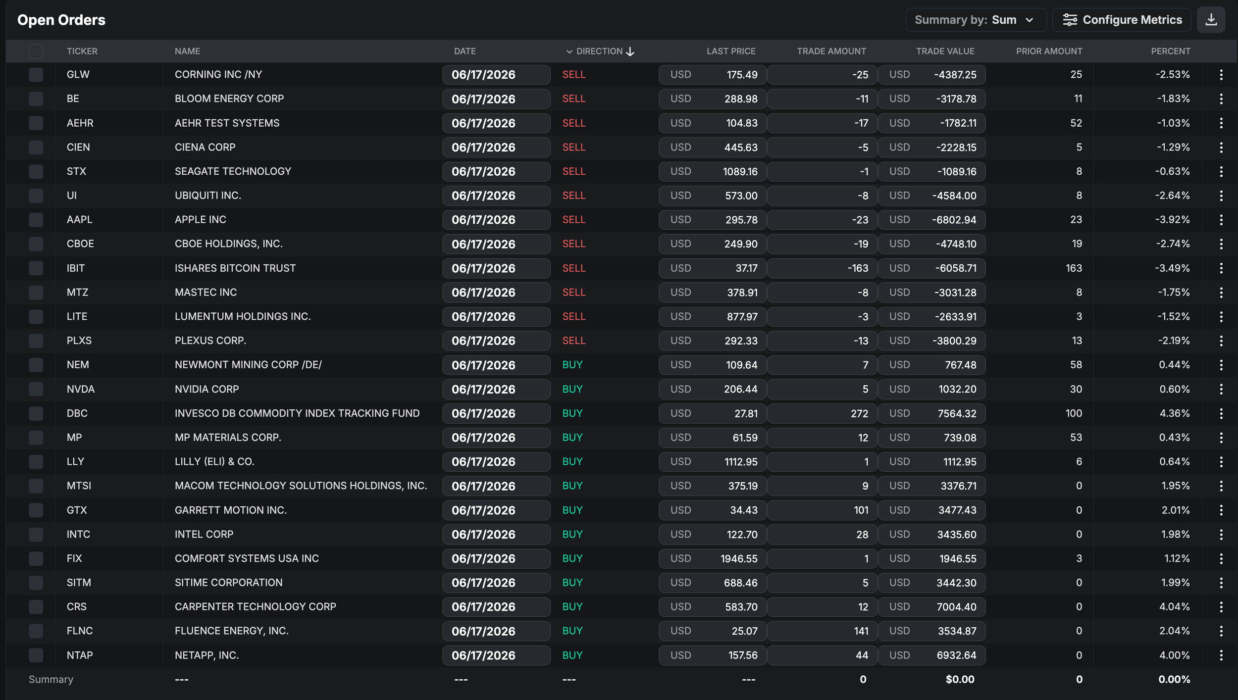Open three-dot menu for GLW row
Image resolution: width=1238 pixels, height=700 pixels.
(x=1221, y=75)
